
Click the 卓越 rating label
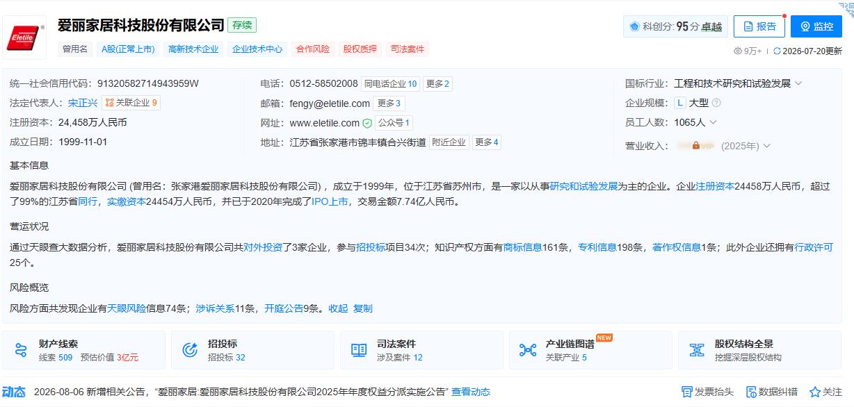[x=711, y=26]
